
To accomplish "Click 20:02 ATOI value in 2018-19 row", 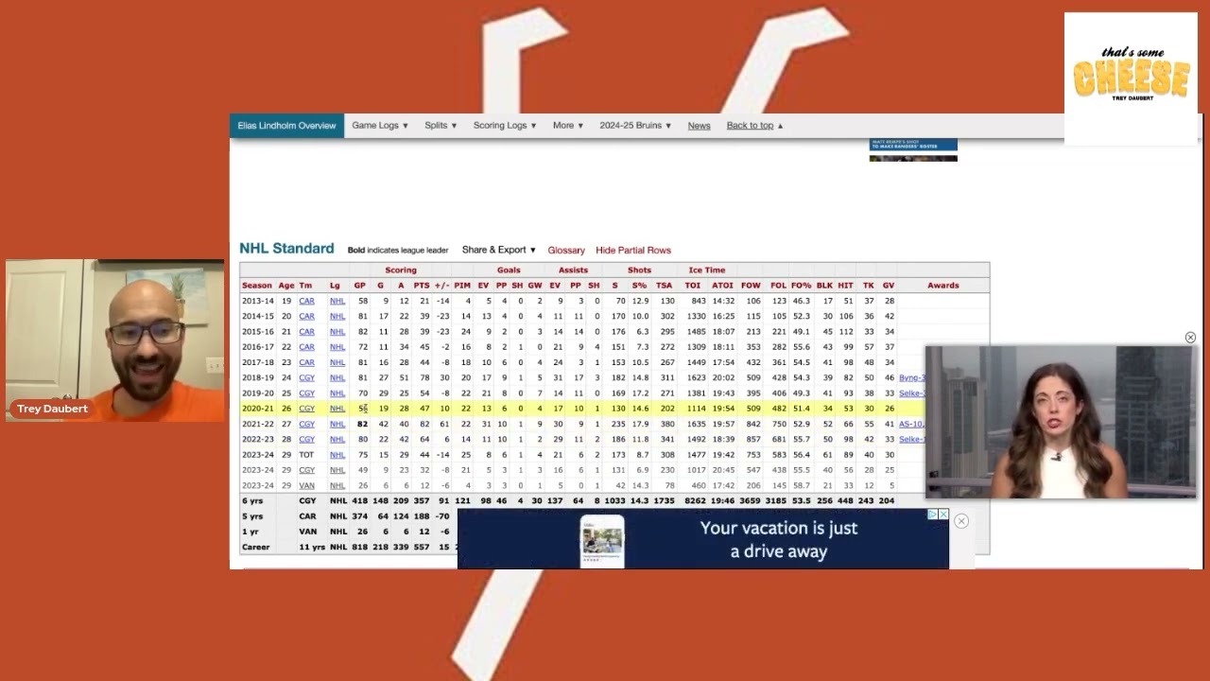I will click(722, 378).
